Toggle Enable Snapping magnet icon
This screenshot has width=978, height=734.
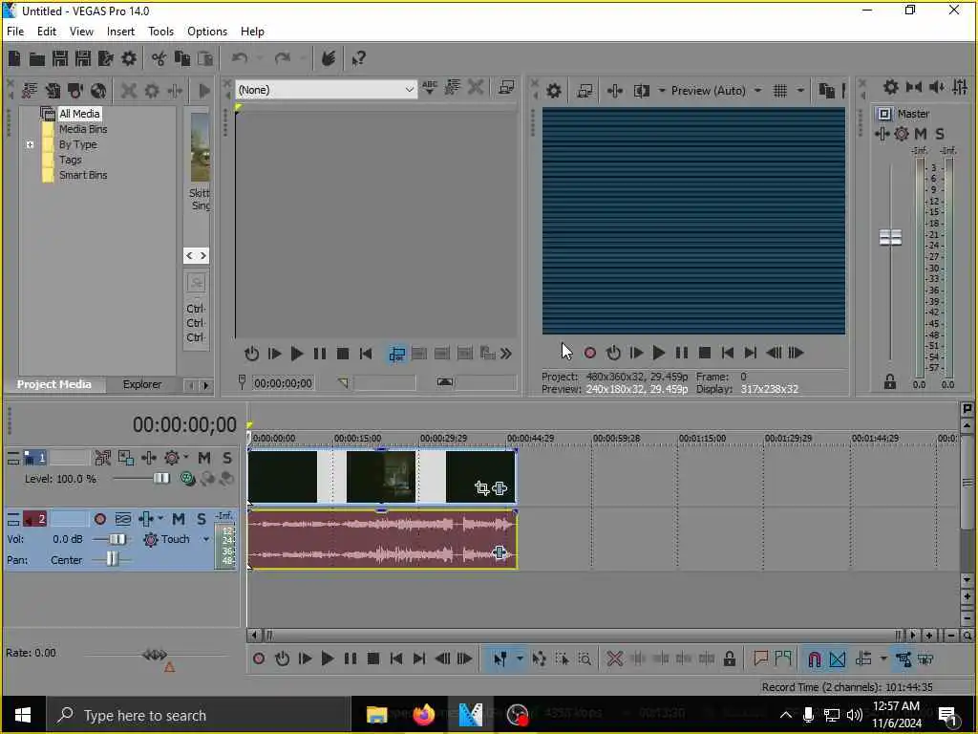coord(814,658)
